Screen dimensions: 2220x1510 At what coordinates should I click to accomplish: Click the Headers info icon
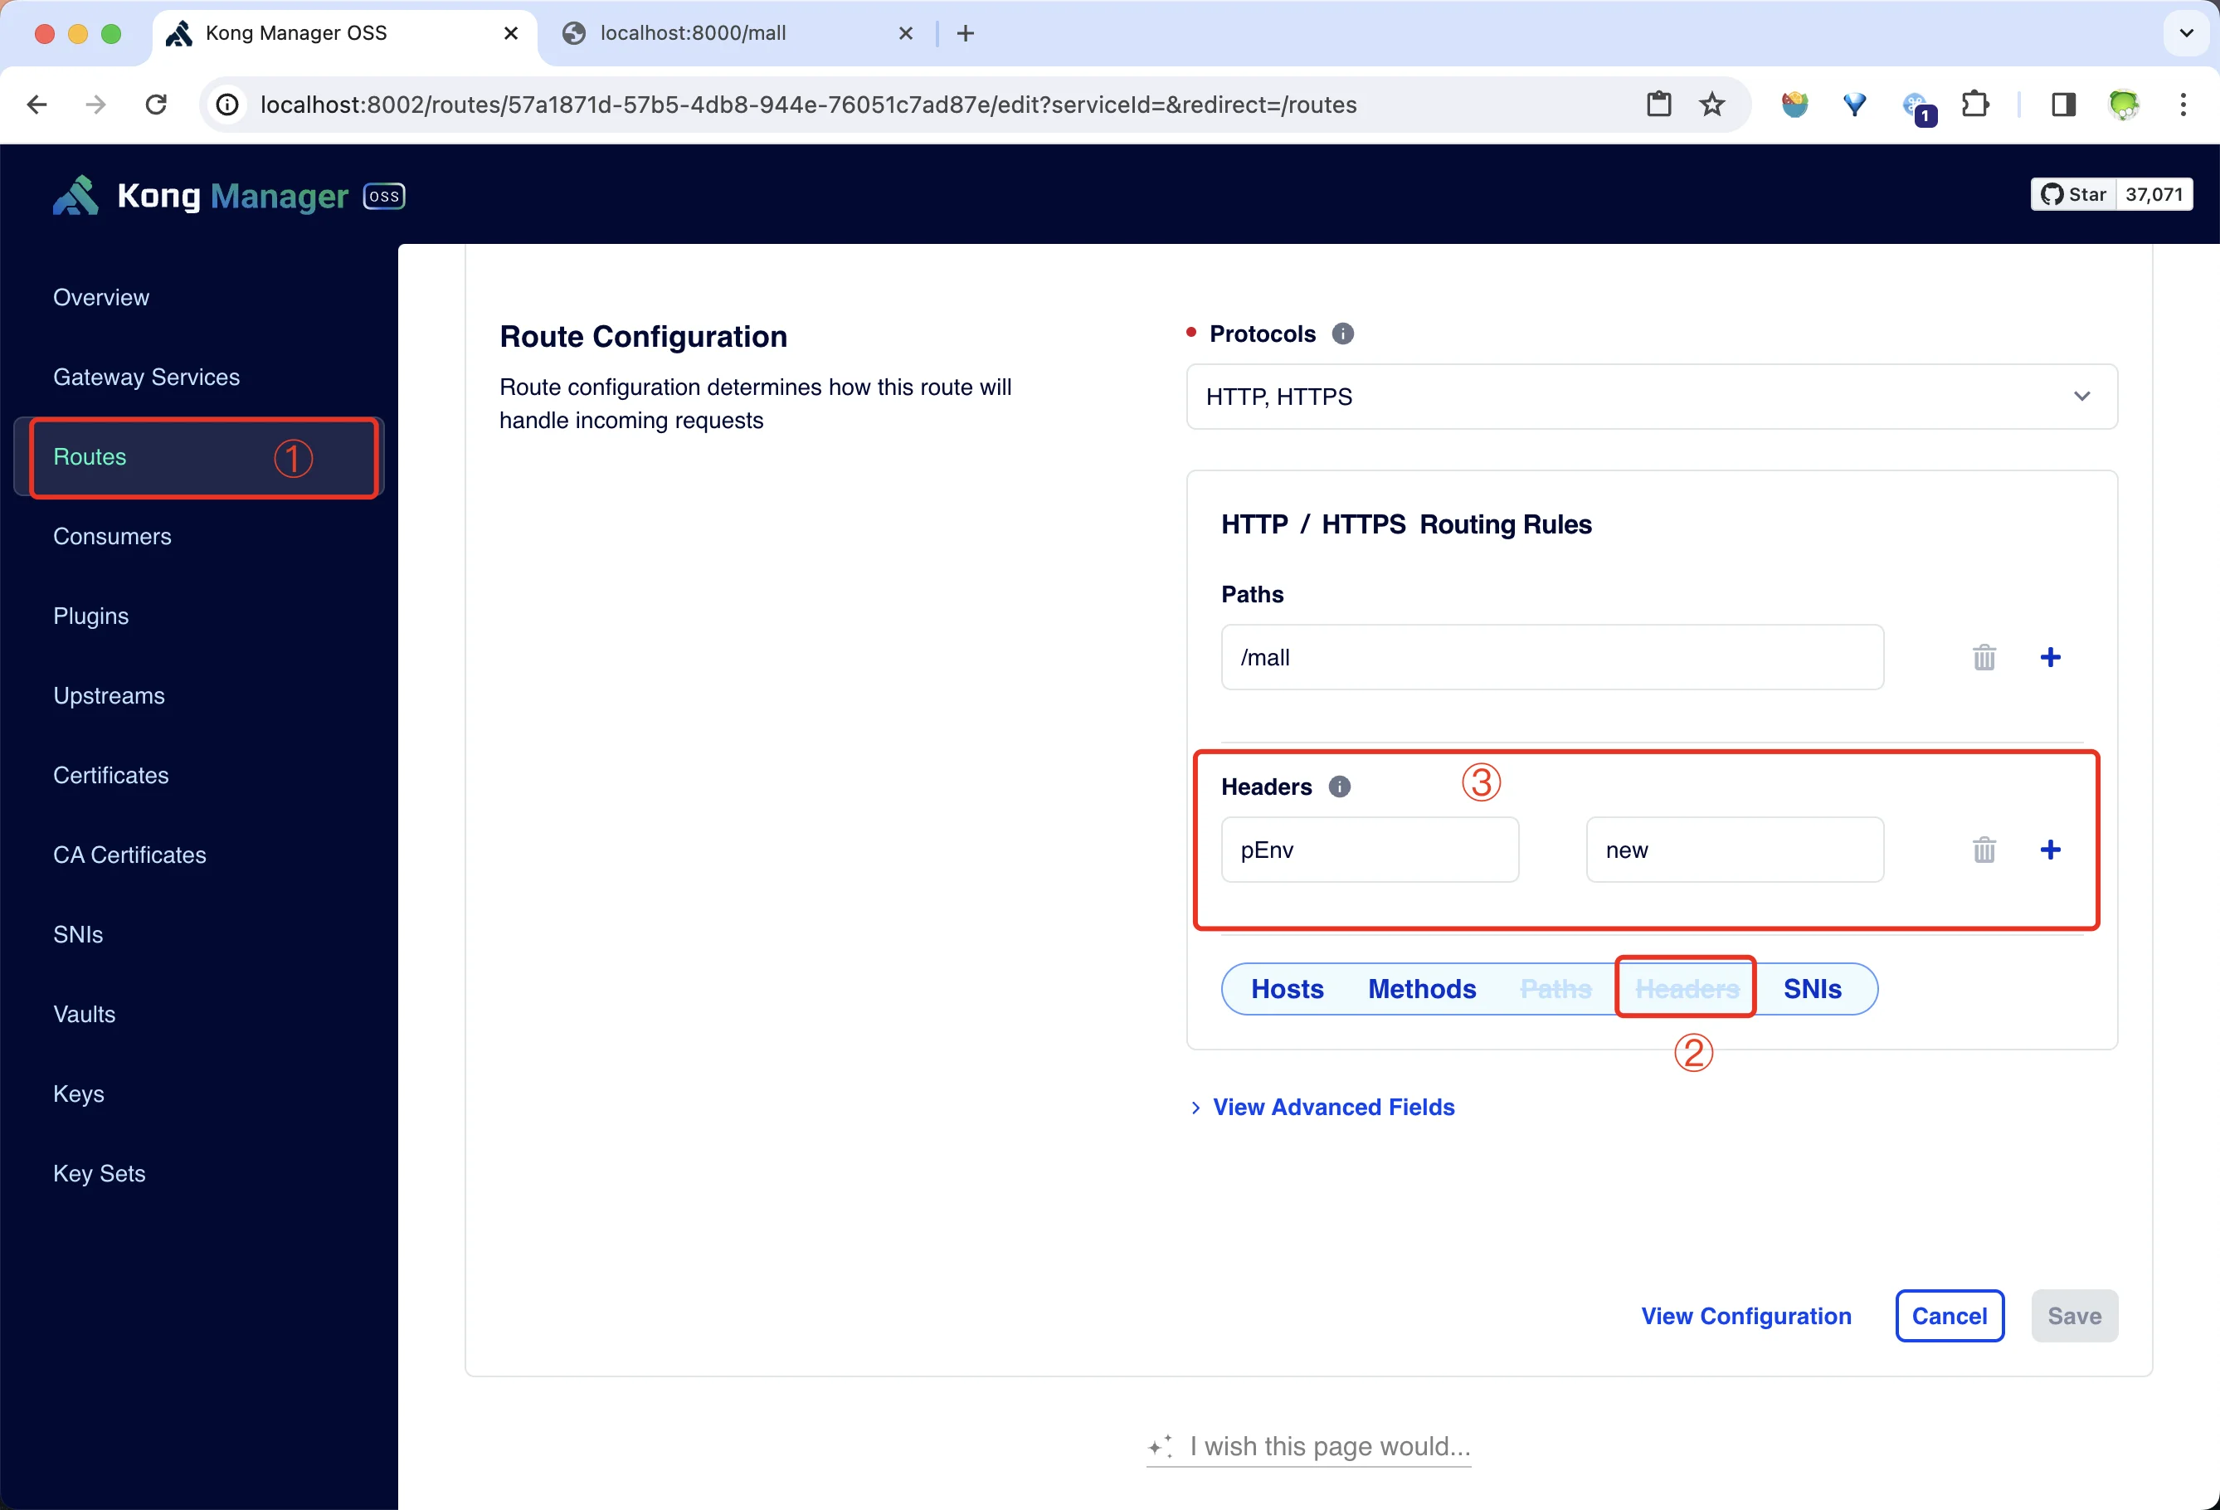point(1339,786)
